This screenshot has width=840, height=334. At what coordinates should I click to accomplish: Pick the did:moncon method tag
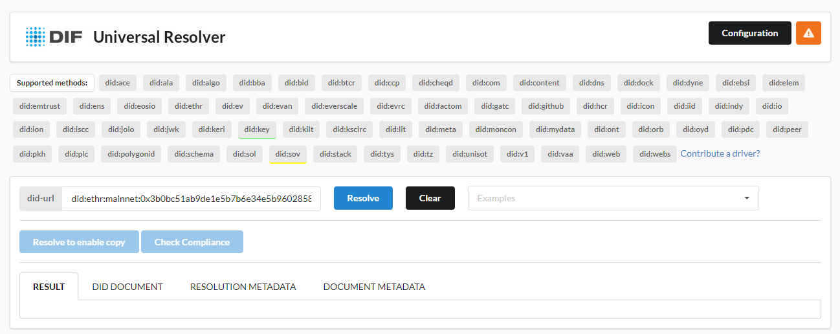pyautogui.click(x=496, y=129)
